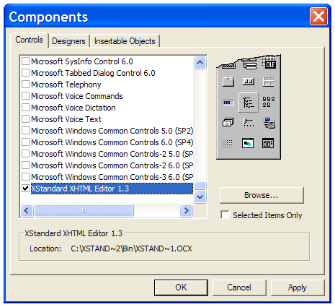Click the horizontal scroll right arrow
The height and width of the screenshot is (307, 335).
click(186, 211)
